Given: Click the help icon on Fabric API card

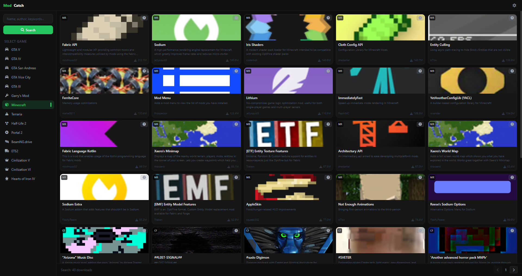Looking at the screenshot, I should tap(144, 18).
